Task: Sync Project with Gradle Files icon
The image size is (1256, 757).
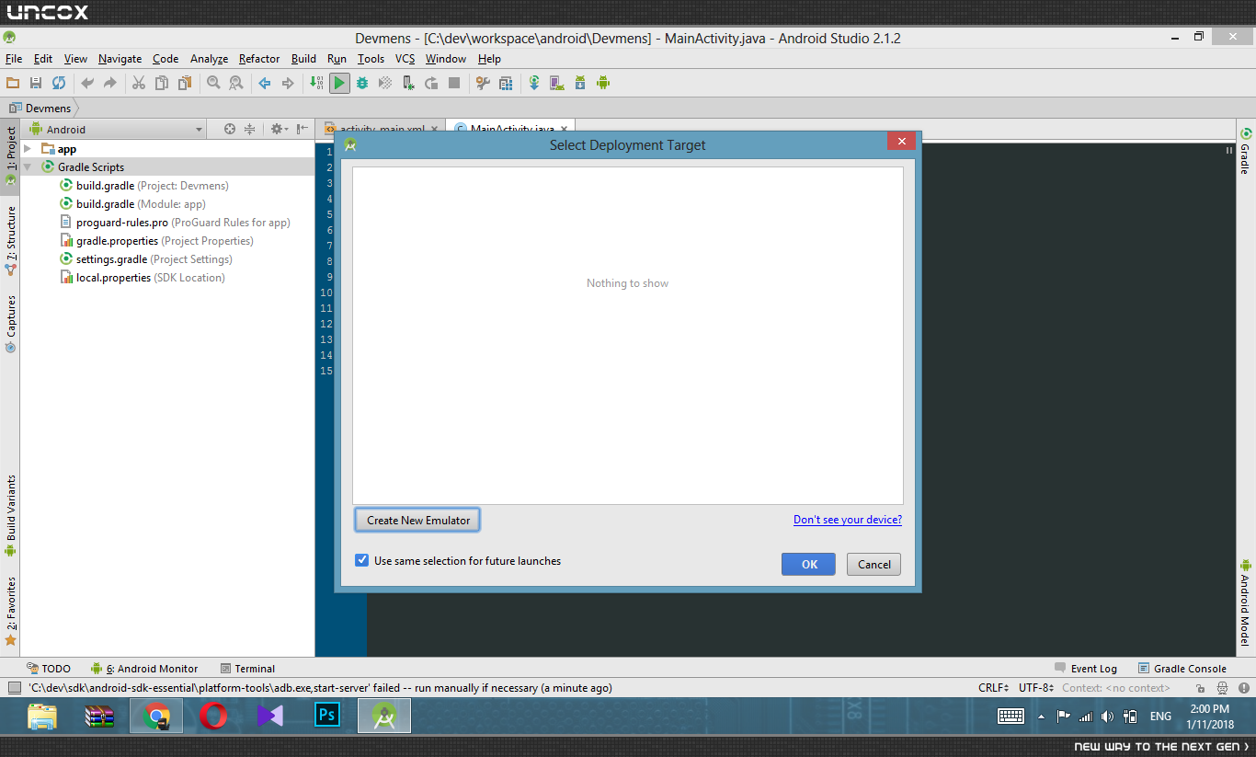Action: coord(534,83)
